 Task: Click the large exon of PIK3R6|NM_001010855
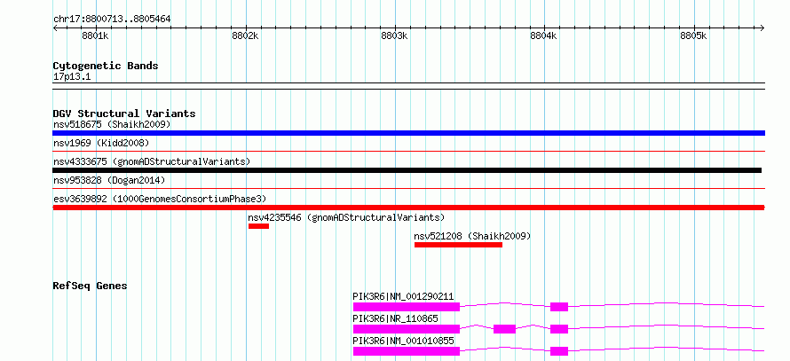point(406,351)
